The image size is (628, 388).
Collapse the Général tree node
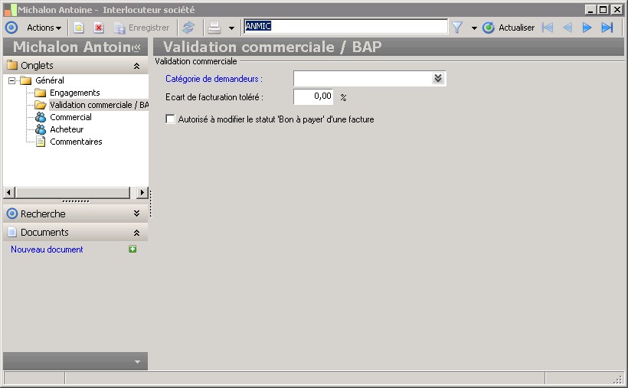click(x=12, y=81)
